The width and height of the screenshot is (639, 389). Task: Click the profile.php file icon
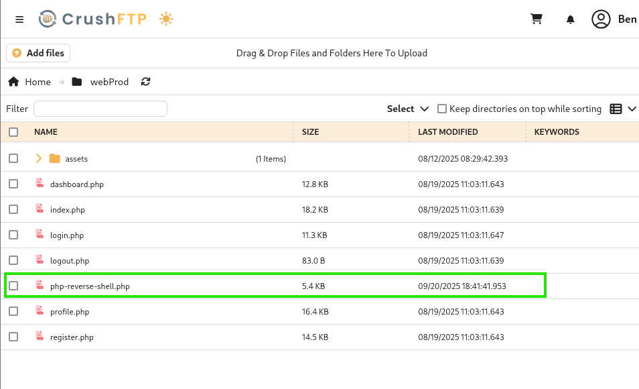pyautogui.click(x=40, y=311)
